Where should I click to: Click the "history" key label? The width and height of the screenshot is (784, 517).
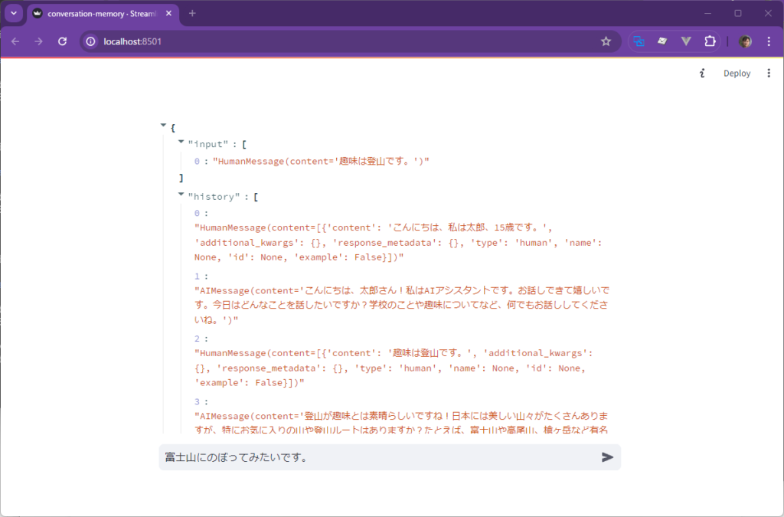point(214,197)
